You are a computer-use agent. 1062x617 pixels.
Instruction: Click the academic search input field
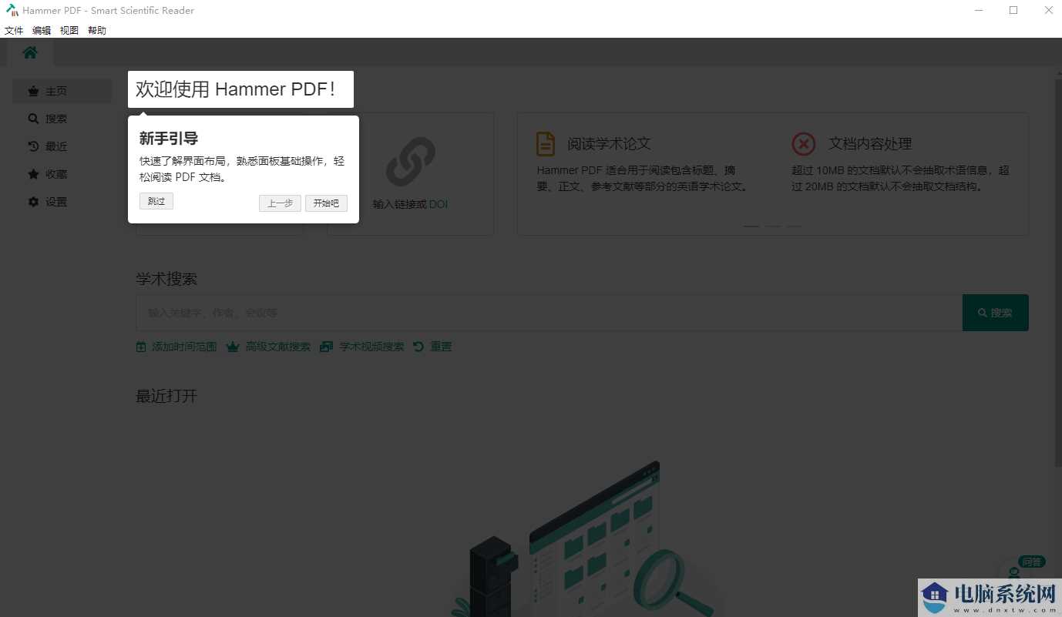point(549,313)
